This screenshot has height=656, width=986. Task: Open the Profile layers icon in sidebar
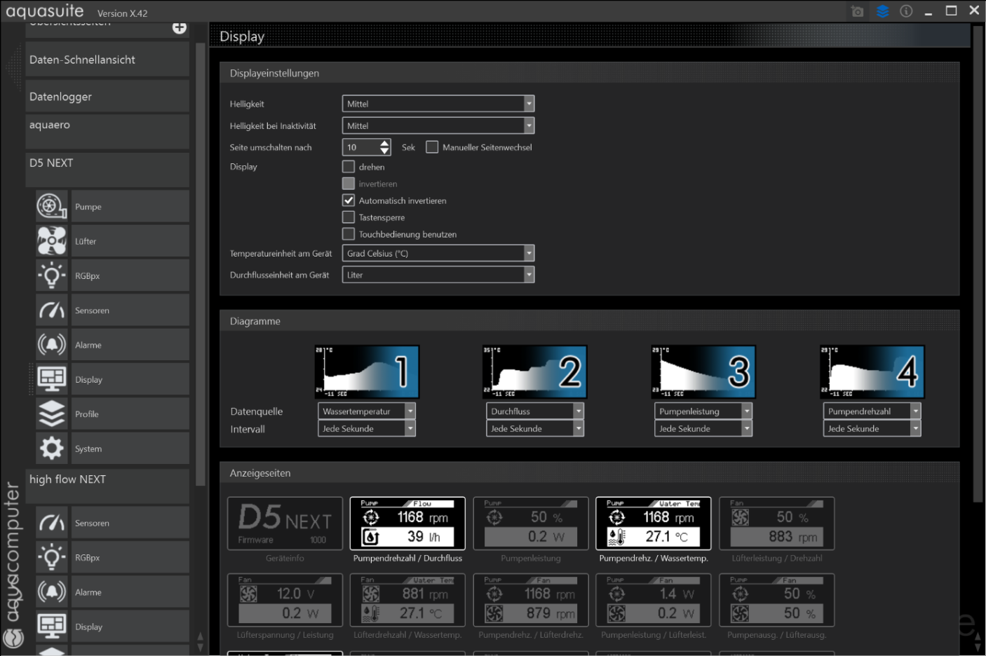tap(52, 414)
